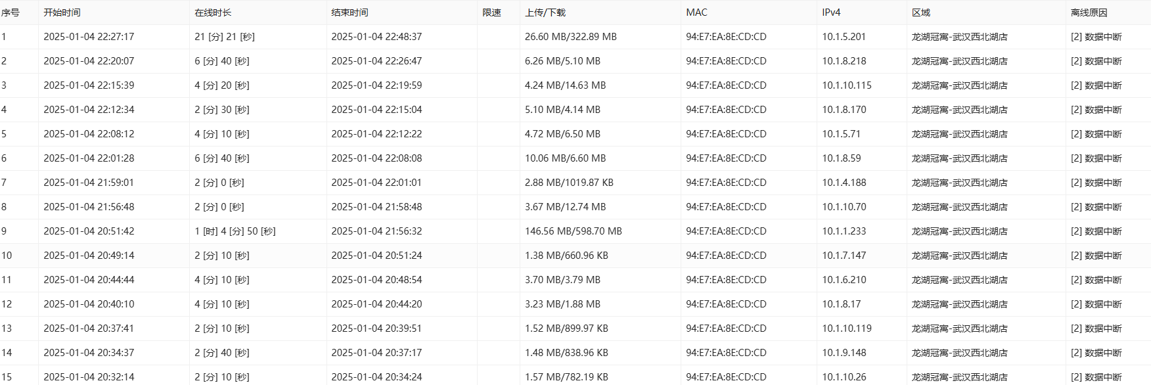This screenshot has width=1151, height=385.
Task: Select row number 12 in 序号 column
Action: [x=7, y=304]
